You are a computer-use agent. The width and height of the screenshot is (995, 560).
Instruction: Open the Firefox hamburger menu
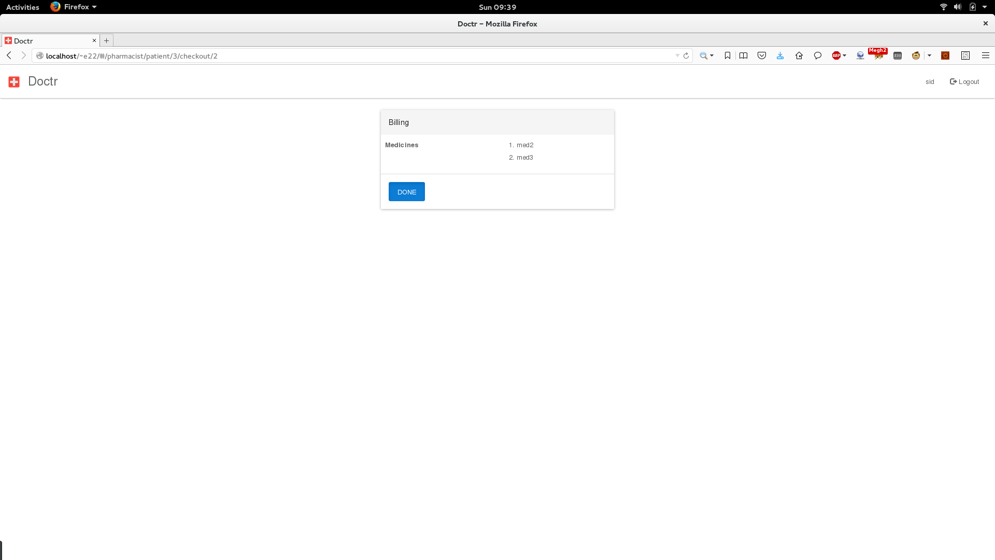(985, 55)
